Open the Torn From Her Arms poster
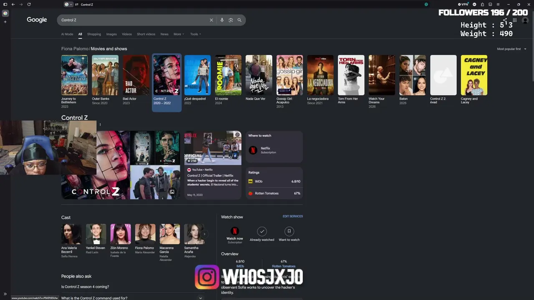Screen dimensions: 534x300 [x=351, y=75]
